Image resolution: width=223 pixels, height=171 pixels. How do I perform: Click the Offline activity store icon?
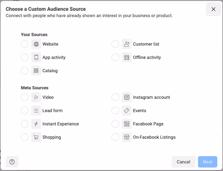(x=127, y=57)
